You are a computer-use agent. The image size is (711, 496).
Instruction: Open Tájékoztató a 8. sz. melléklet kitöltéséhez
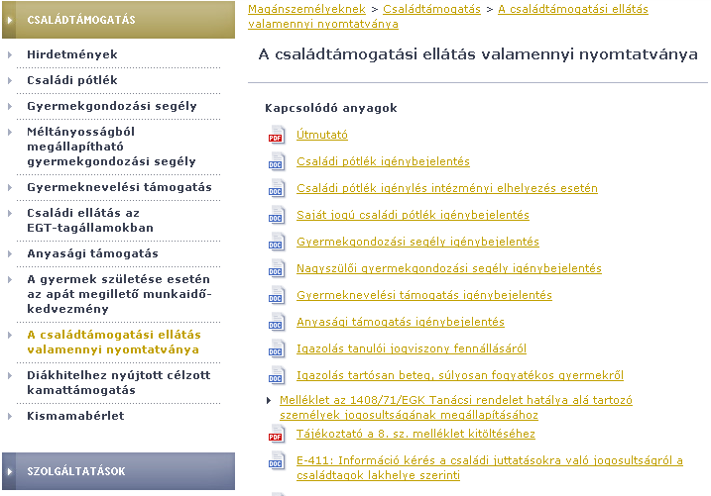click(x=415, y=434)
